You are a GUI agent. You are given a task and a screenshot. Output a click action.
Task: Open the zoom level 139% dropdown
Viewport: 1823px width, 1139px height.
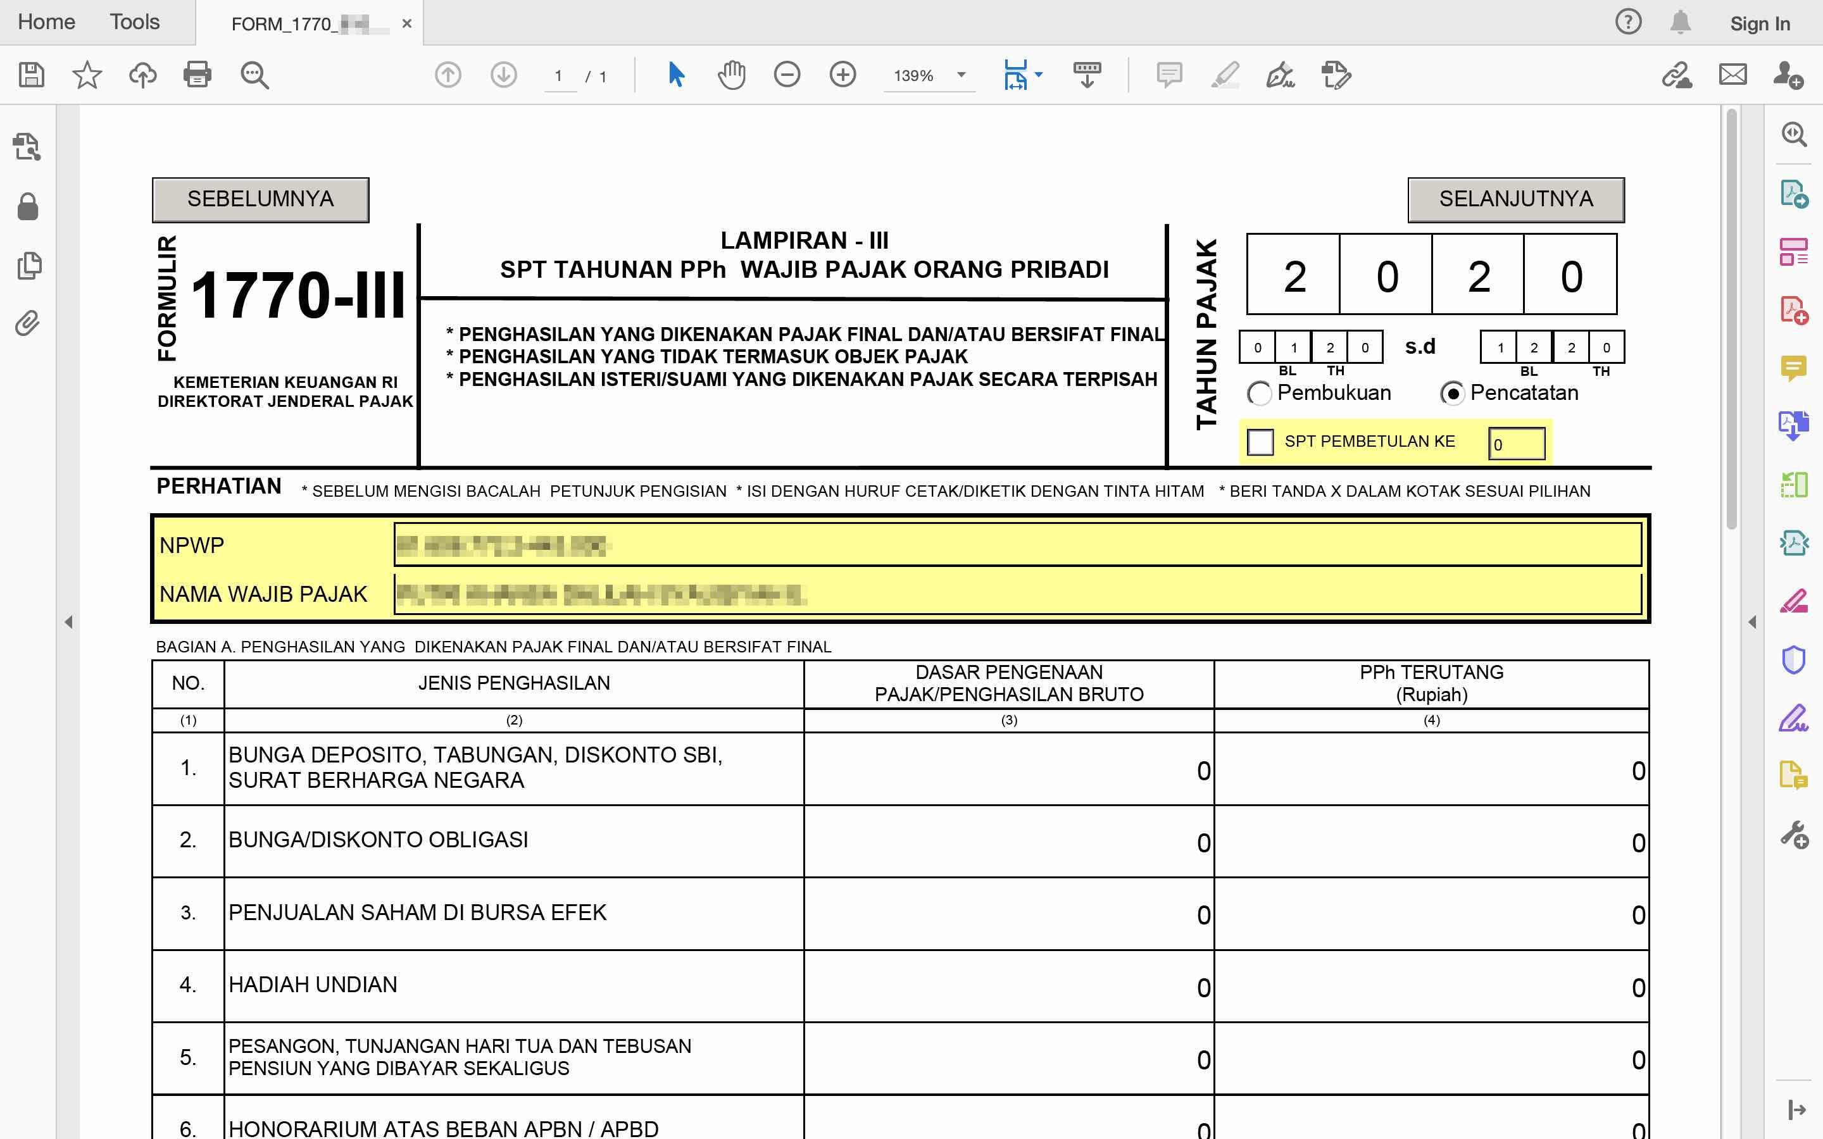962,75
